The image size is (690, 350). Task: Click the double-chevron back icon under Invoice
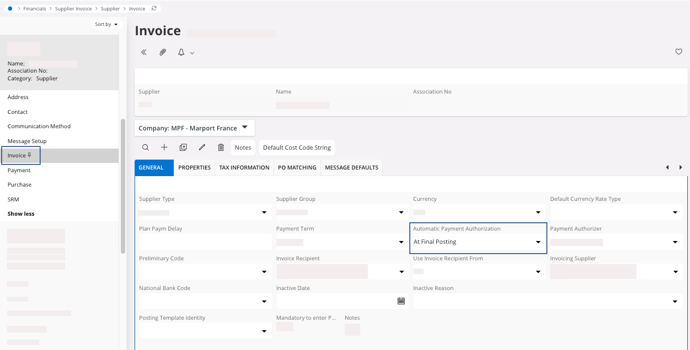(144, 52)
